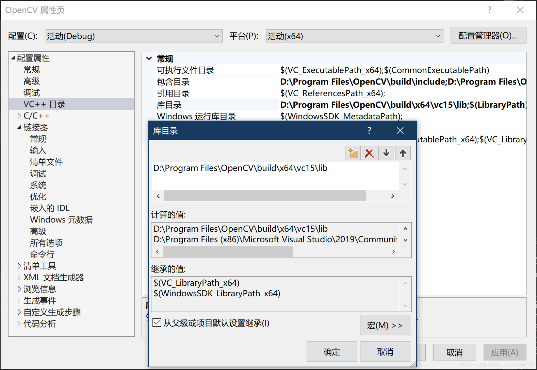The width and height of the screenshot is (537, 370).
Task: Click the help question mark in 库目录 dialog
Action: pos(369,130)
